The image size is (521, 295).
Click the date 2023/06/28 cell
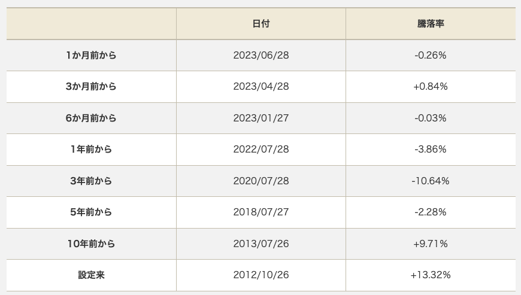[x=261, y=55]
